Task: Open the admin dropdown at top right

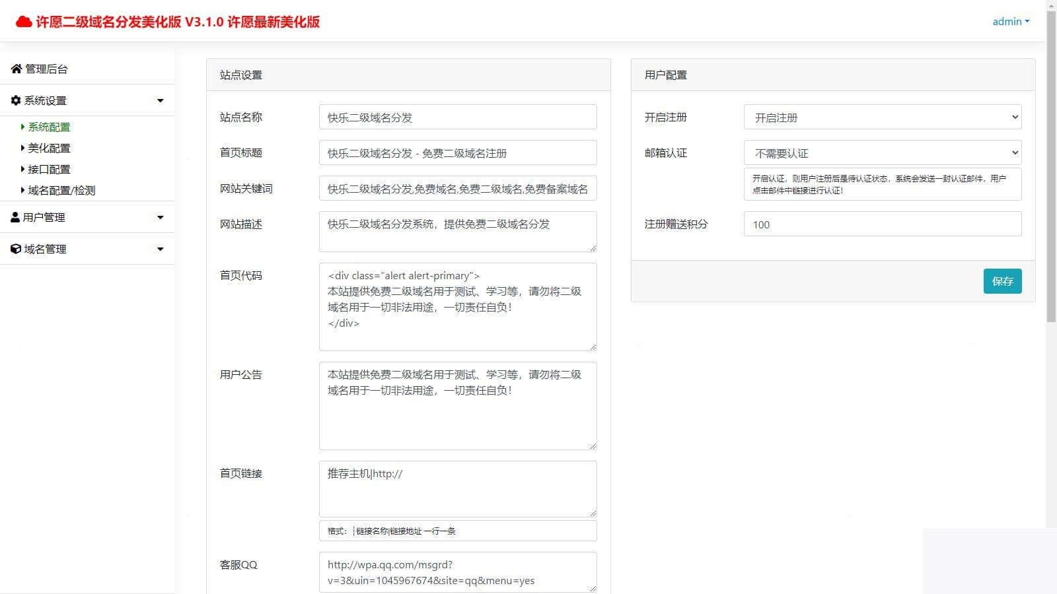Action: (1010, 21)
